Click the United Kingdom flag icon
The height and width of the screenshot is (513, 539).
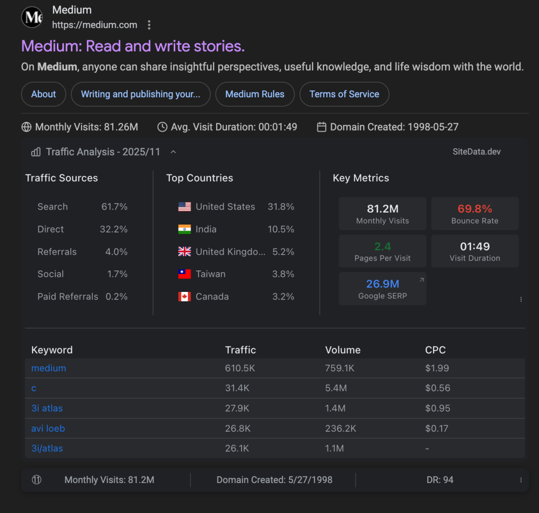tap(185, 252)
